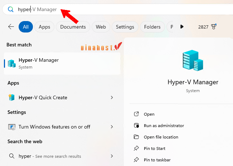Choose Run as administrator
Screen dimensions: 233x166
pyautogui.click(x=164, y=126)
